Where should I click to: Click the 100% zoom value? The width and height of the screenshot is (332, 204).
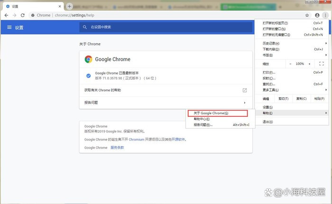(300, 64)
